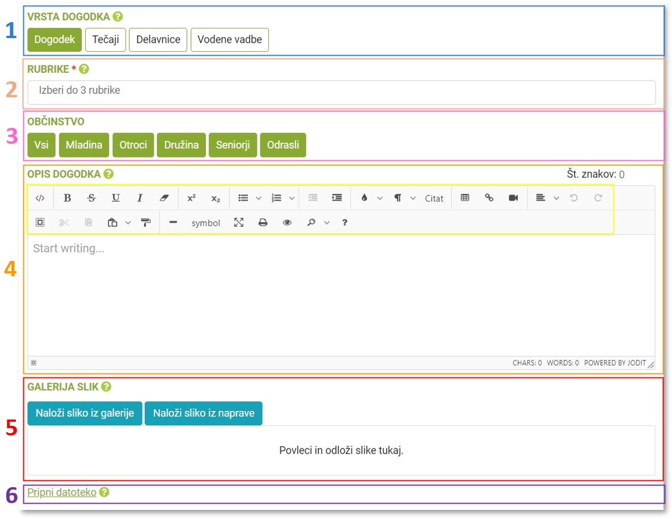The width and height of the screenshot is (672, 519).
Task: Switch editor to source code view
Action: click(x=40, y=198)
